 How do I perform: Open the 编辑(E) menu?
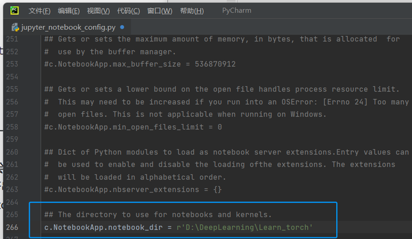69,11
